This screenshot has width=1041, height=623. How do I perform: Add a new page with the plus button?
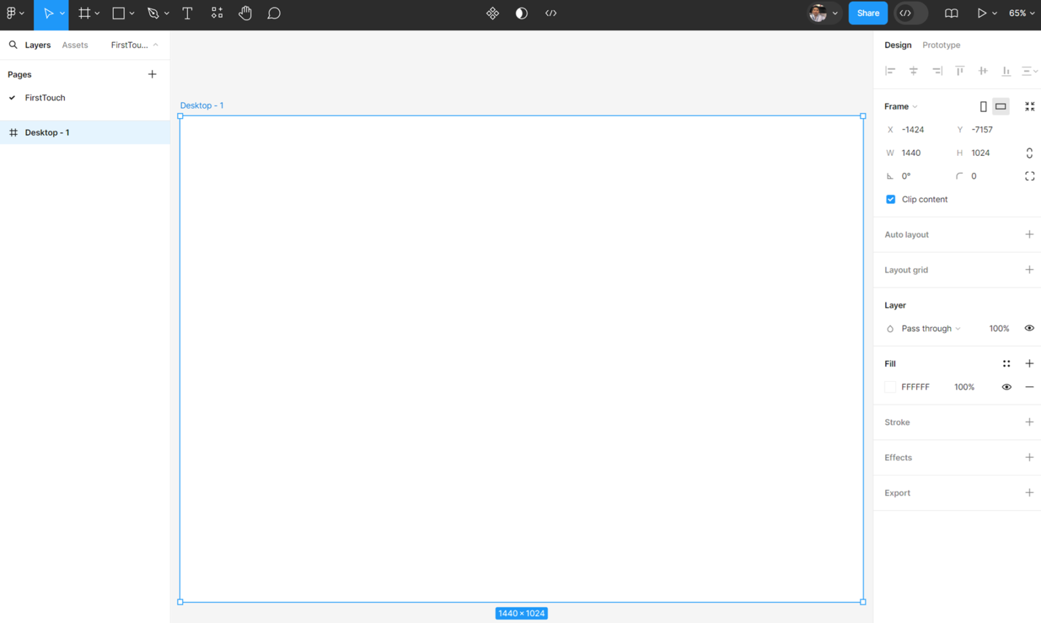[x=152, y=74]
